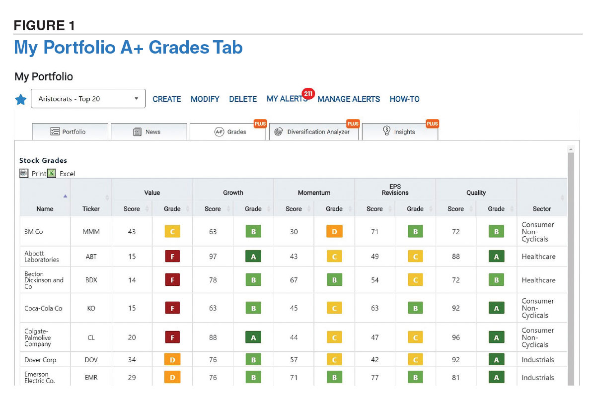
Task: Click 3M Co's orange Momentum D badge
Action: [x=334, y=231]
